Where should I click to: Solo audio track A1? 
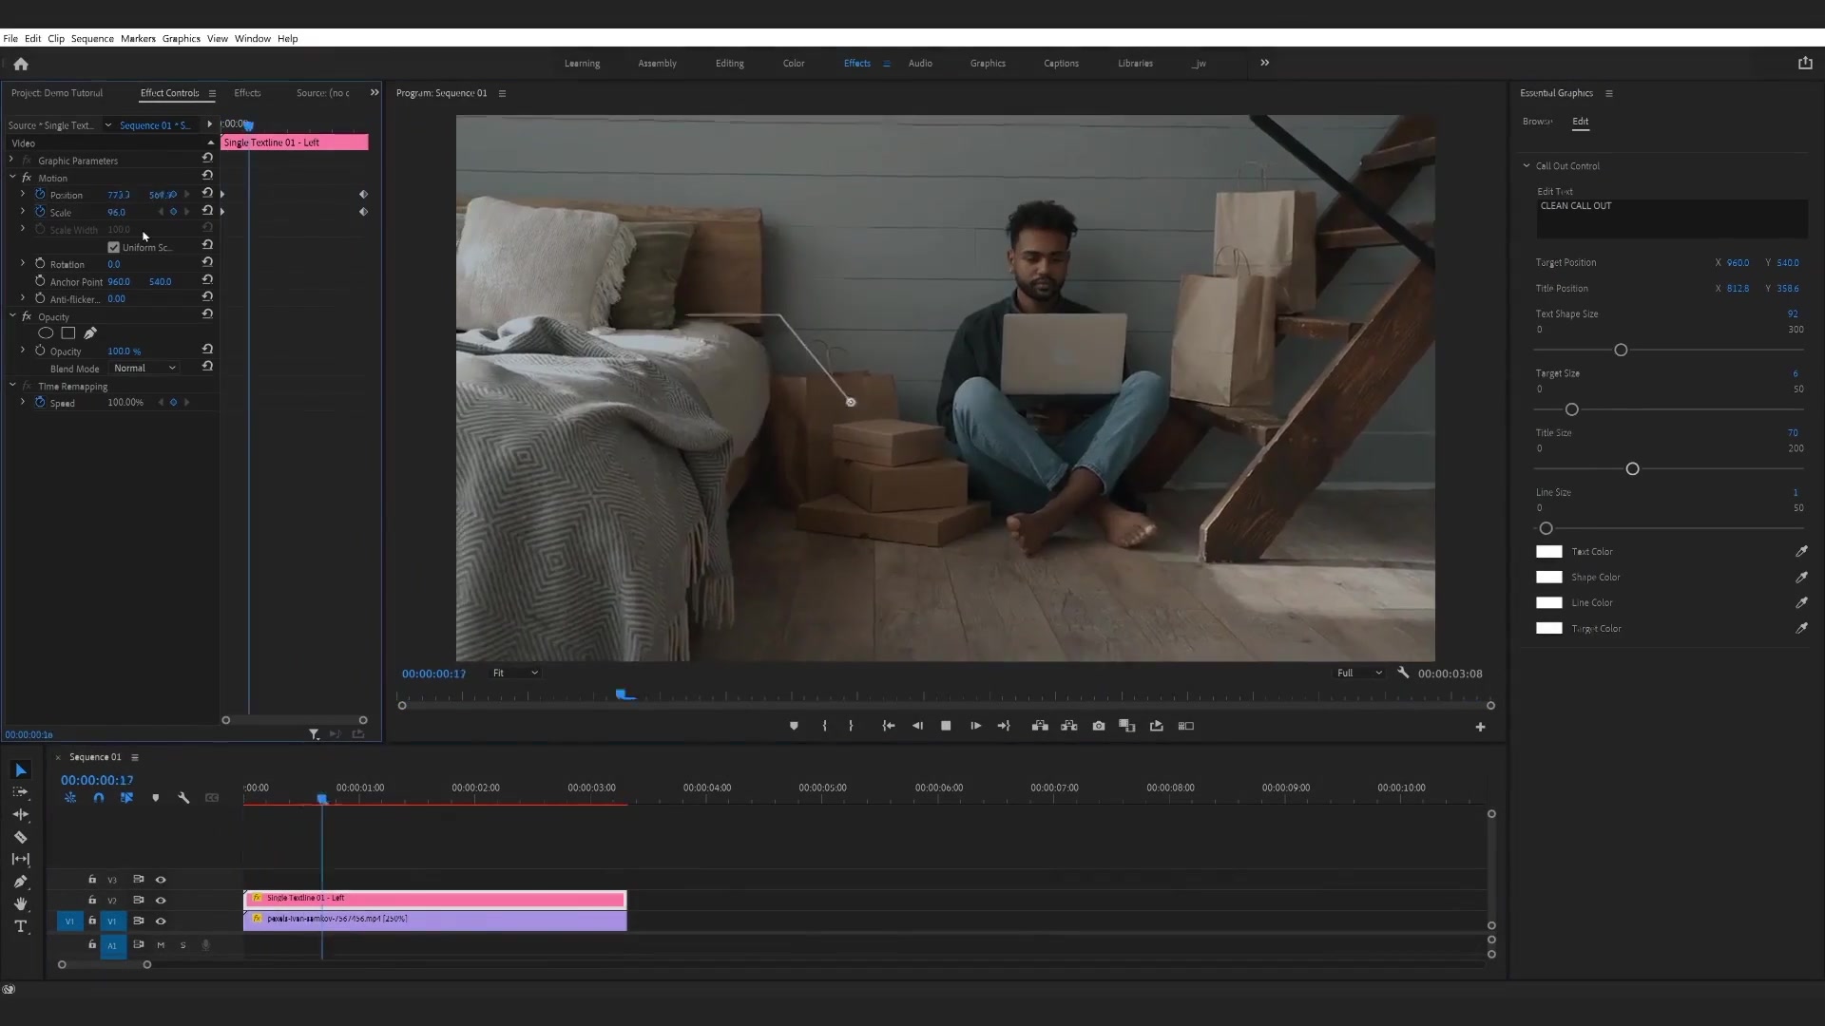[x=183, y=945]
